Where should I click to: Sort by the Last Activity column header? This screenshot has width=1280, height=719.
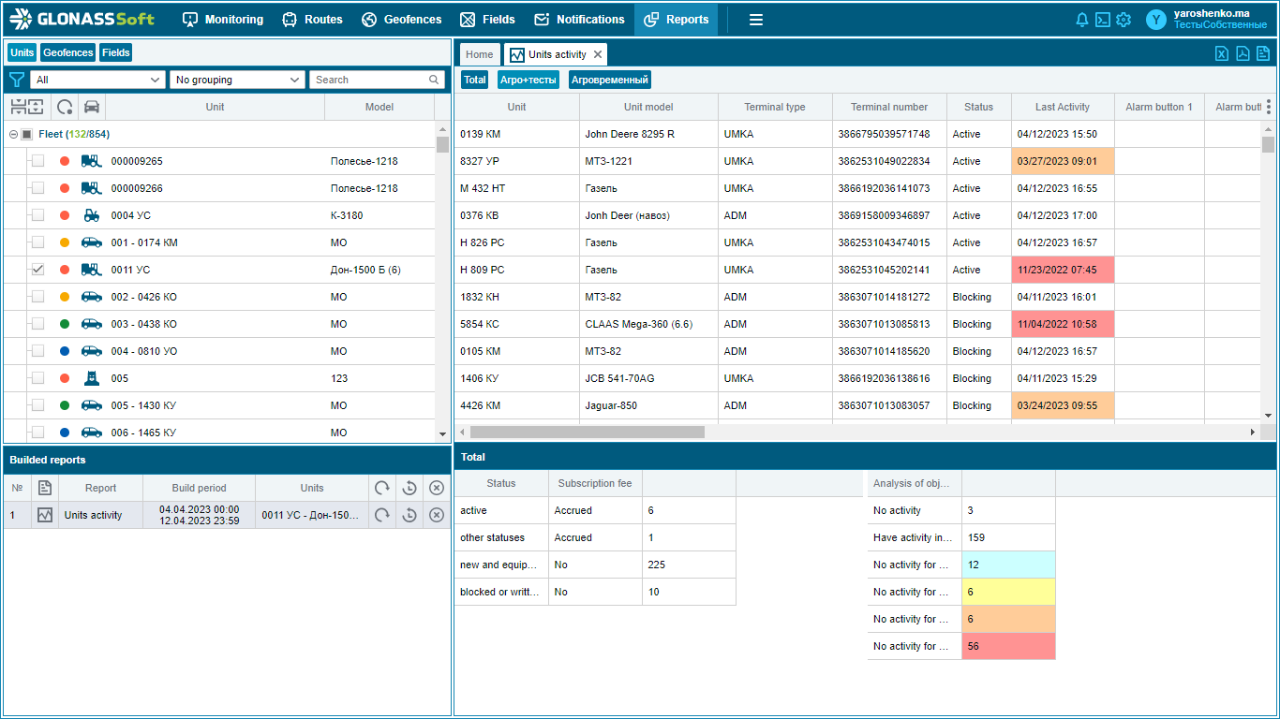coord(1063,107)
